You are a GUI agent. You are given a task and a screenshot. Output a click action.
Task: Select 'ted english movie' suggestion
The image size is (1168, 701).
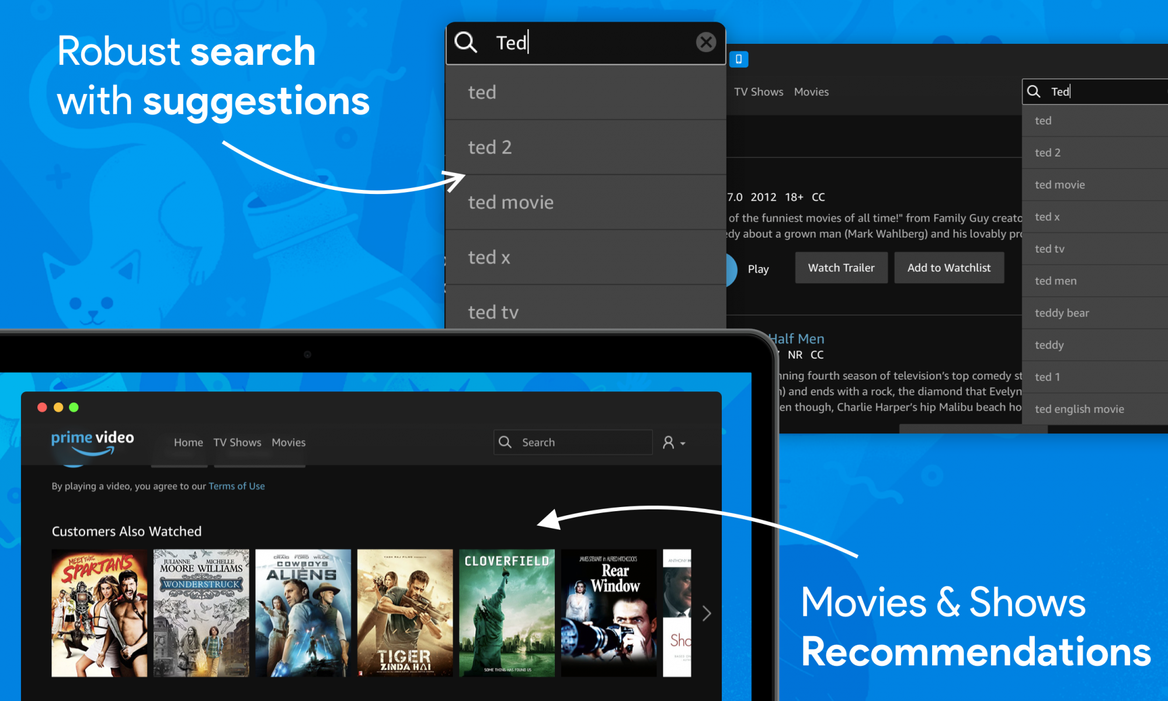(x=1095, y=410)
